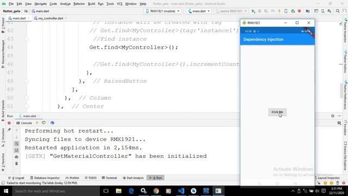Open Structure side panel
The image size is (348, 196).
(x=3, y=138)
